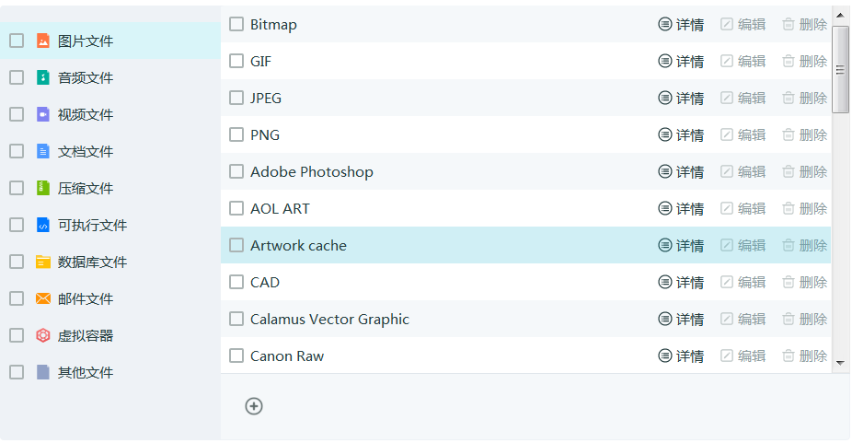Click the list scrollbar thumb
This screenshot has height=443, width=852.
tap(841, 69)
